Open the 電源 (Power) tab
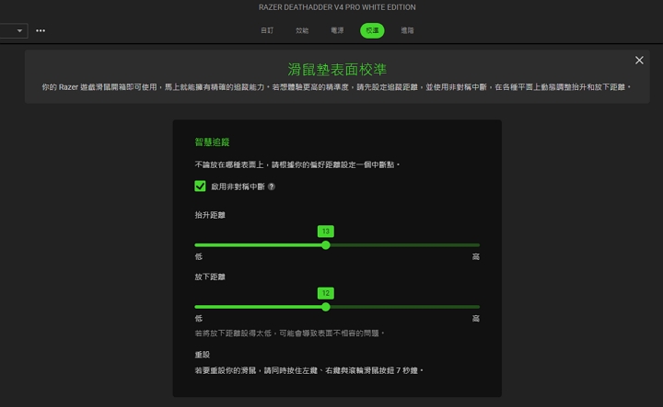 [x=337, y=30]
